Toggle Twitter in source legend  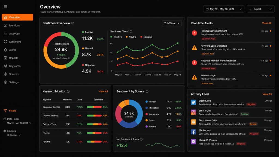pyautogui.click(x=150, y=102)
